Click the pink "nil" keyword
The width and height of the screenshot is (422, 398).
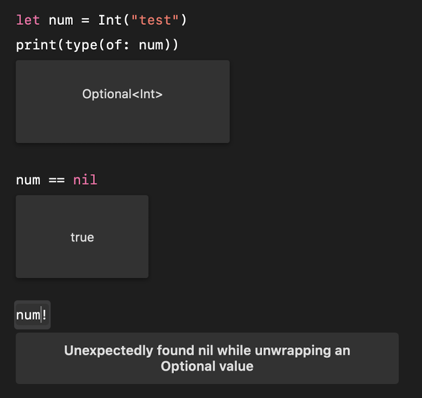coord(85,180)
